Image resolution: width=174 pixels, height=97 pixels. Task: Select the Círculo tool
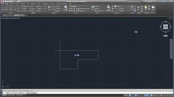[11, 8]
